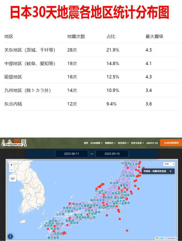Open the 历史与未来 dropdown menu
Image resolution: width=182 pixels, height=241 pixels.
pyautogui.click(x=137, y=143)
